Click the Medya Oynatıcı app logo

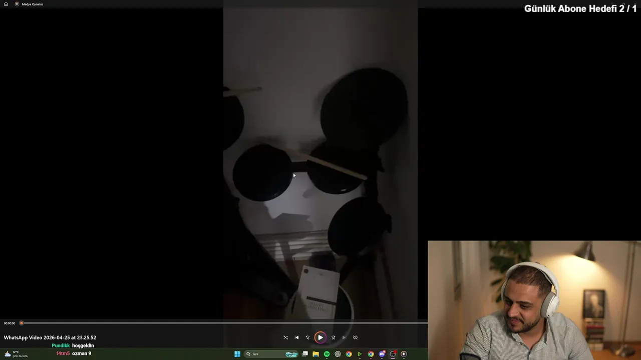(17, 4)
